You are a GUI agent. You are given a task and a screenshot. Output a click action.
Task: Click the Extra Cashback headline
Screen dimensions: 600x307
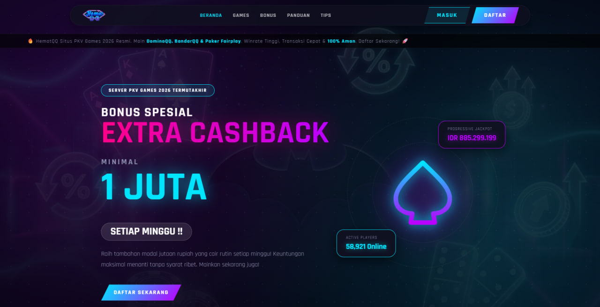point(215,132)
